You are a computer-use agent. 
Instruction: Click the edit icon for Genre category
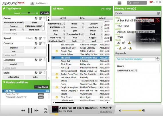40,18
